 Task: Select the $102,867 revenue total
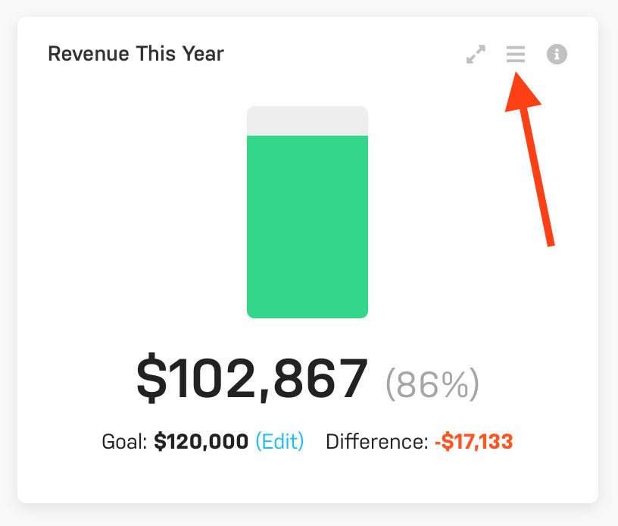point(252,377)
